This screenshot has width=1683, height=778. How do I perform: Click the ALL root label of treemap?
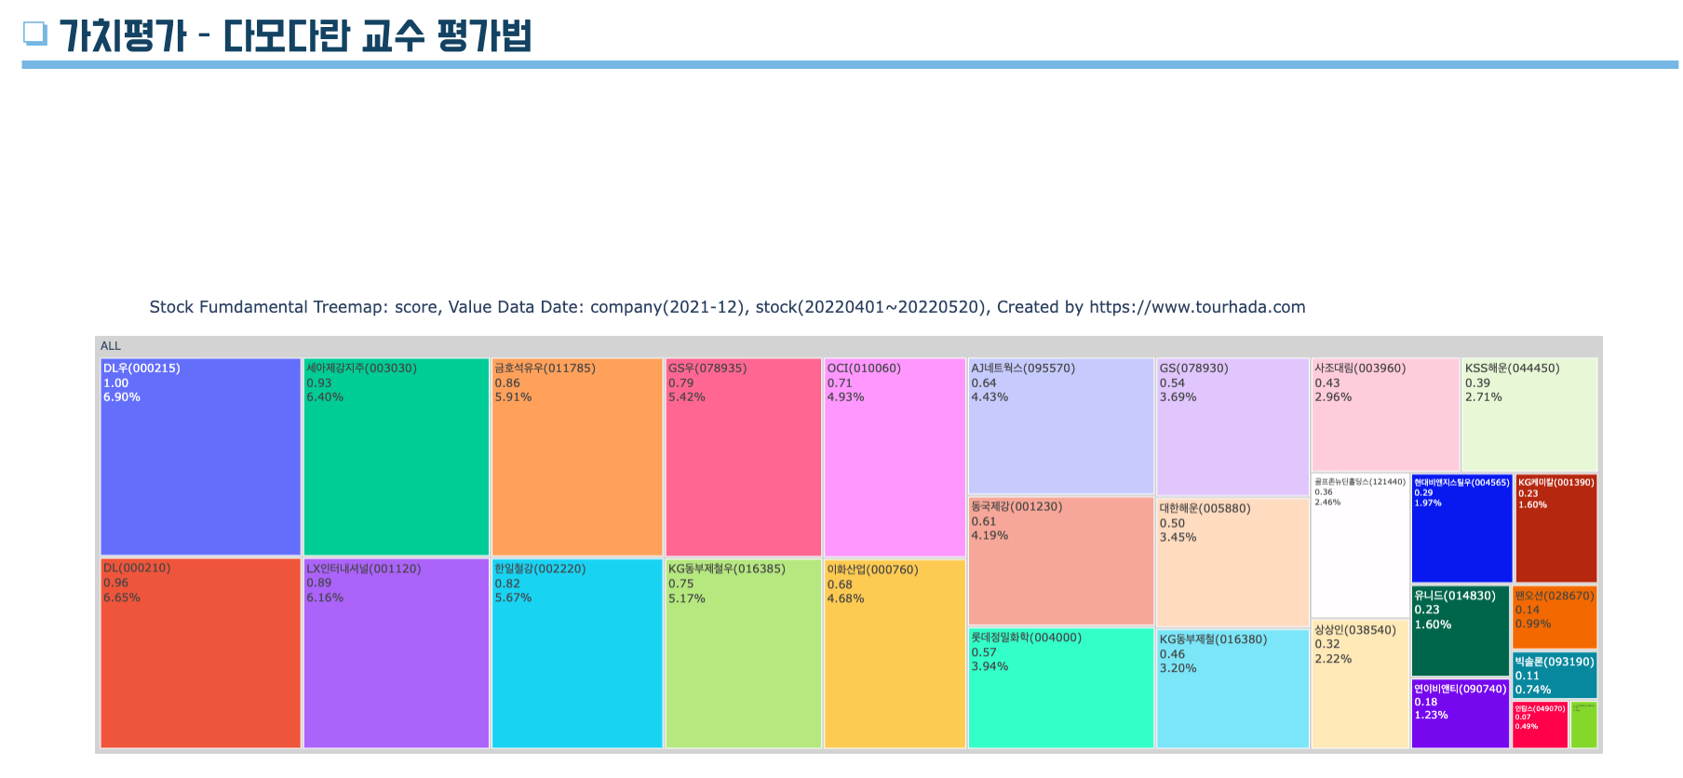pos(111,346)
